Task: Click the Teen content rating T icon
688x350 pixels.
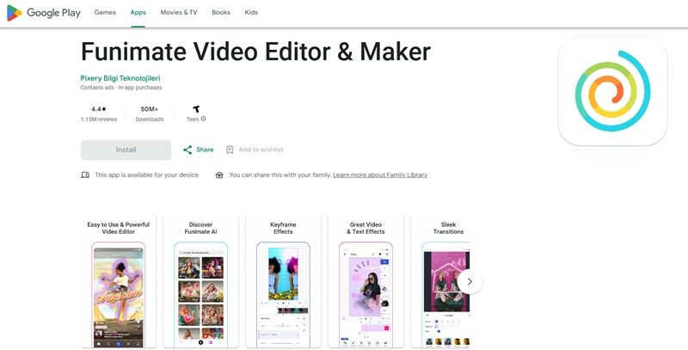Action: [196, 109]
